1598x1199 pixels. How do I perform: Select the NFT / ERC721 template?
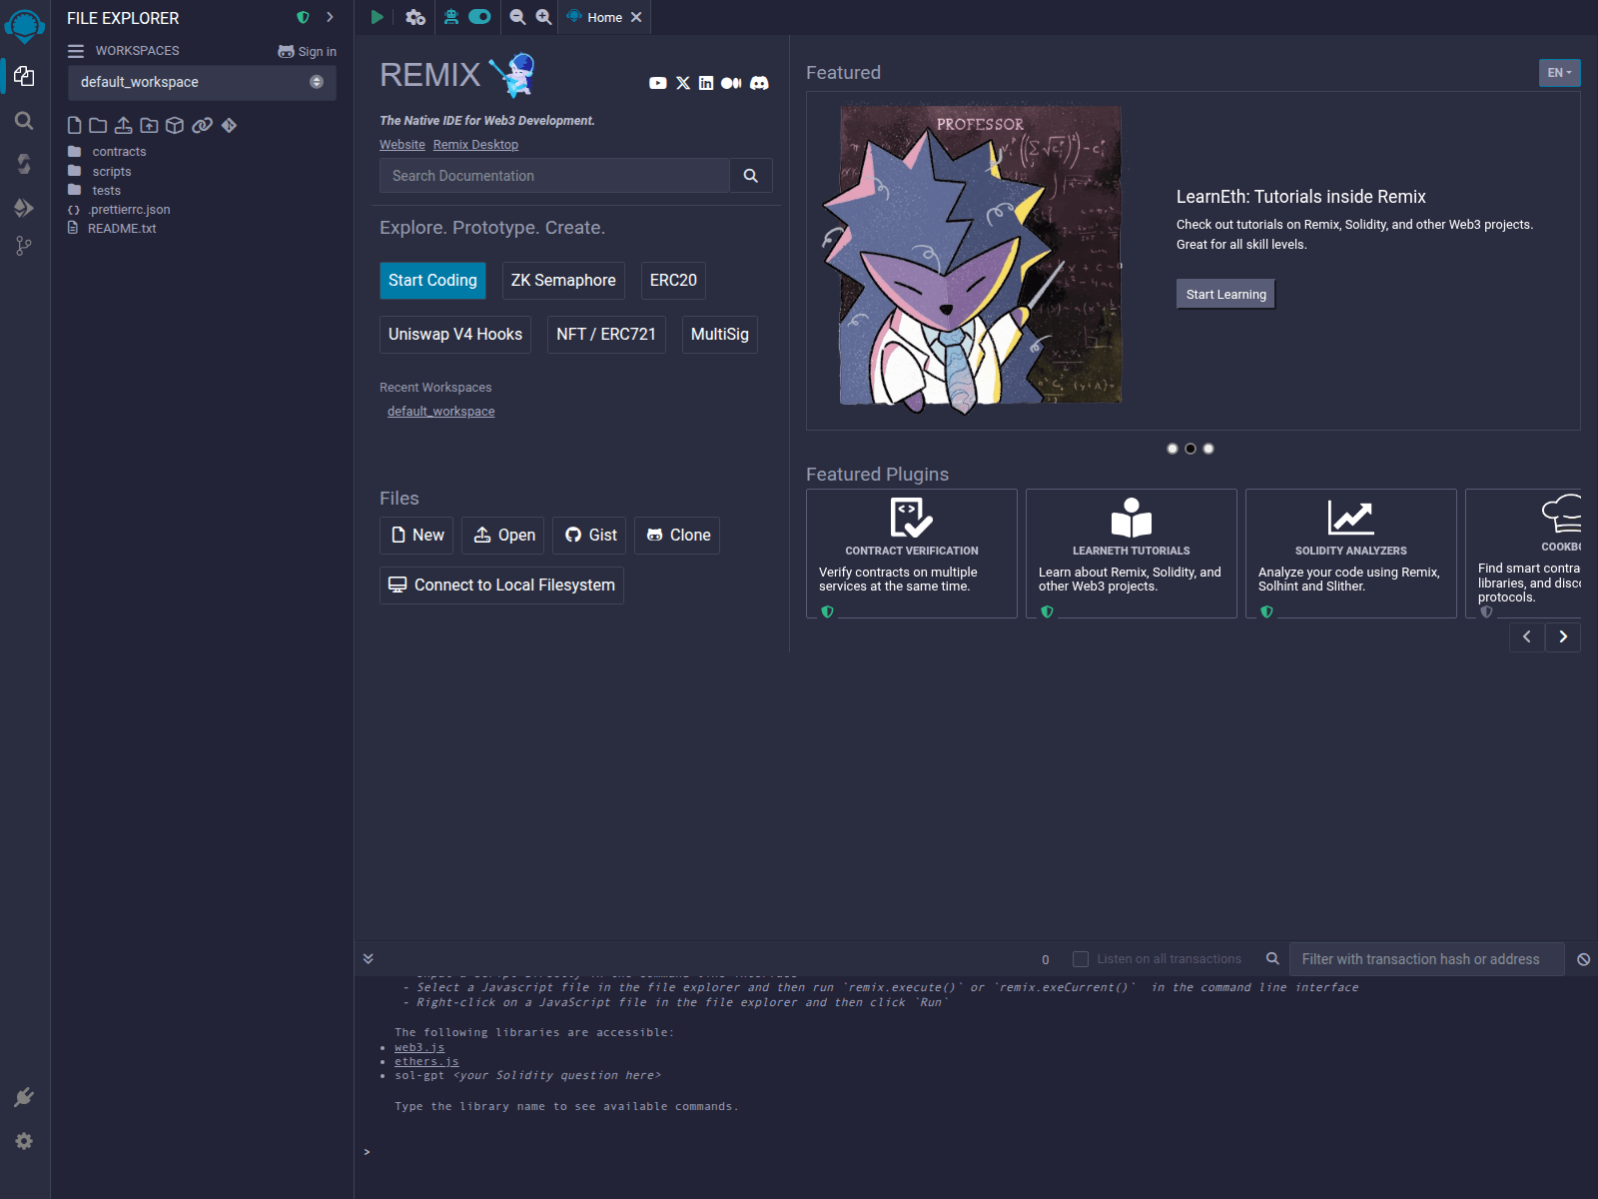[606, 335]
